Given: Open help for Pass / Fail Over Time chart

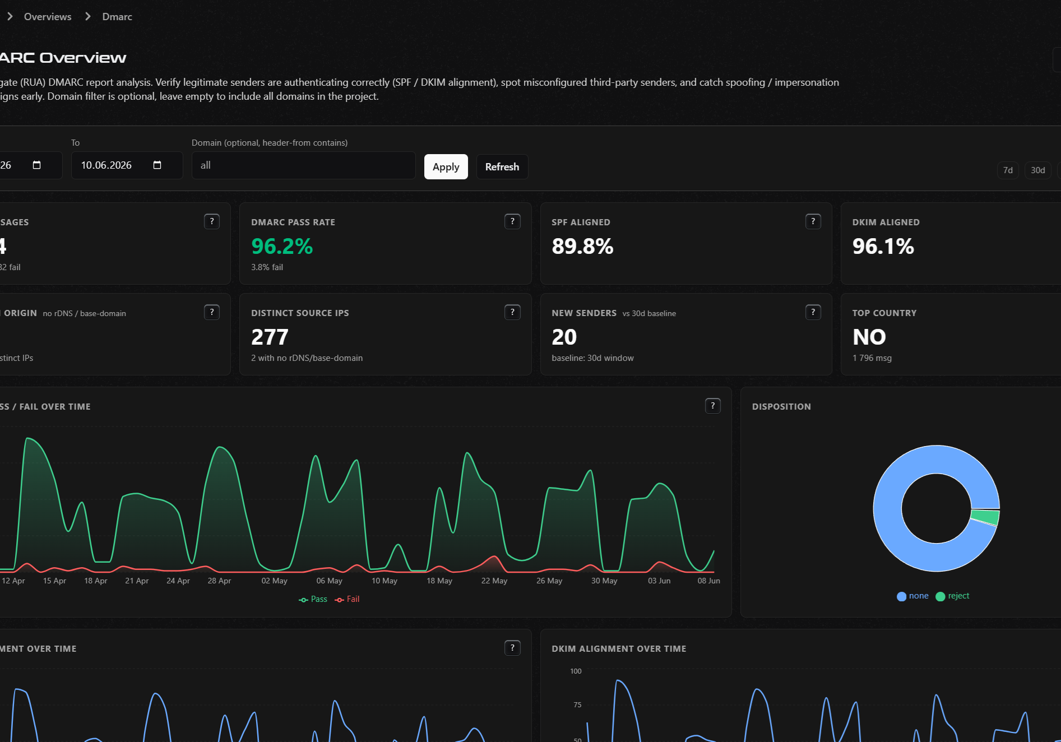Looking at the screenshot, I should point(712,406).
